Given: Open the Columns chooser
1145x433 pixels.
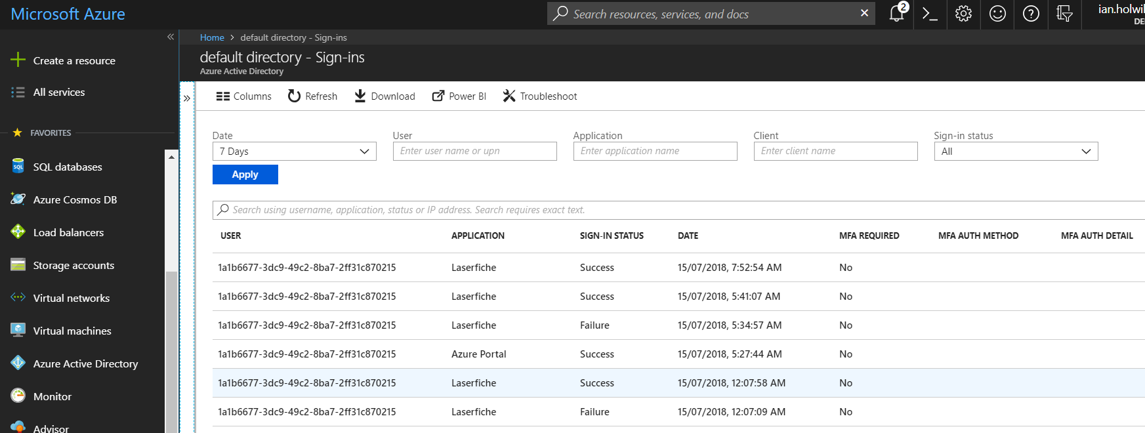Looking at the screenshot, I should 243,96.
